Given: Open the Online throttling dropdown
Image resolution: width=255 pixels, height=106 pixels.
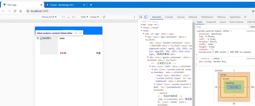Looking at the screenshot, I should coord(94,17).
